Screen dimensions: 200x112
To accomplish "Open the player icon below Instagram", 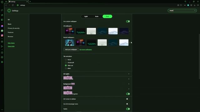I will [x=2, y=42].
